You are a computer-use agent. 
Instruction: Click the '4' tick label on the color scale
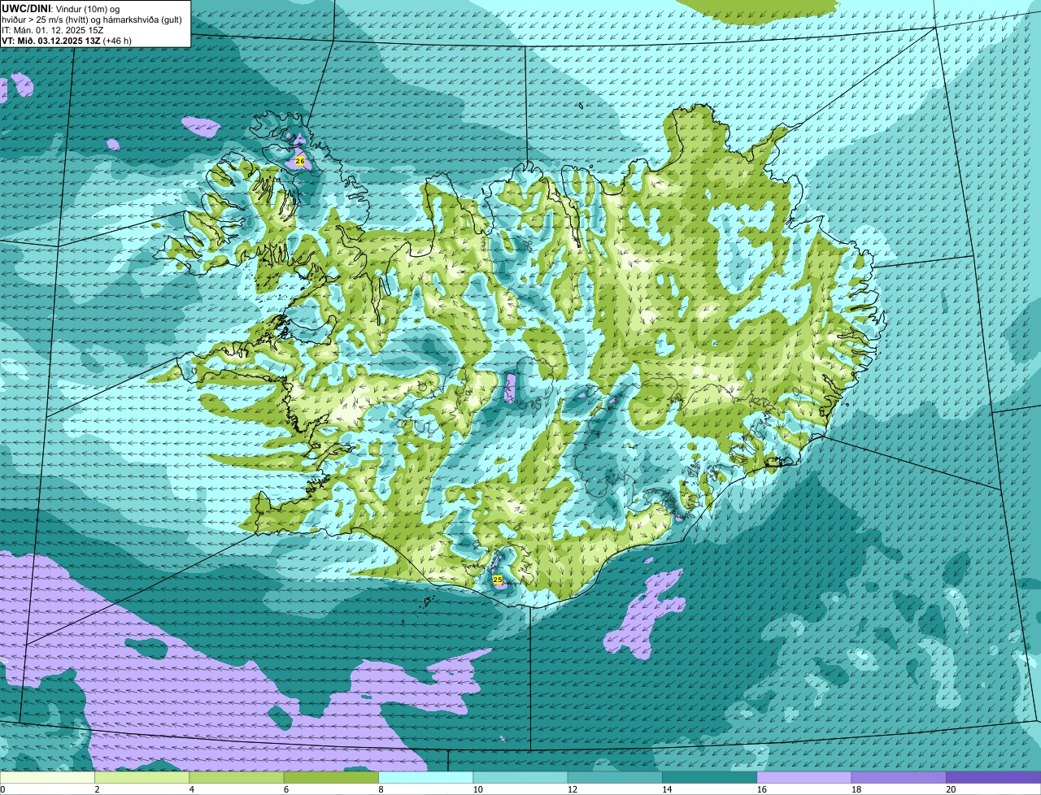click(x=191, y=789)
